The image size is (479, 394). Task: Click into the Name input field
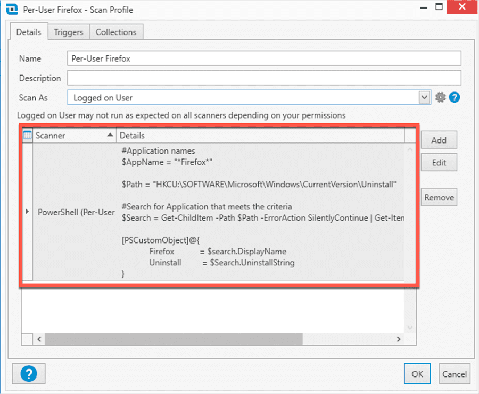tap(264, 58)
